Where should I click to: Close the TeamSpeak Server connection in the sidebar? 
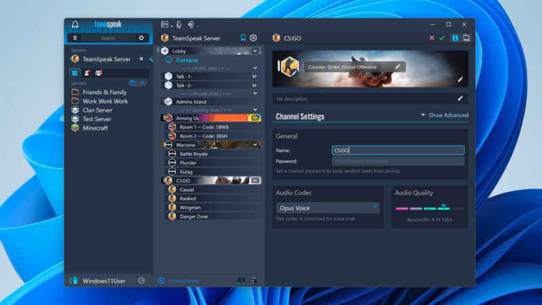pyautogui.click(x=142, y=59)
